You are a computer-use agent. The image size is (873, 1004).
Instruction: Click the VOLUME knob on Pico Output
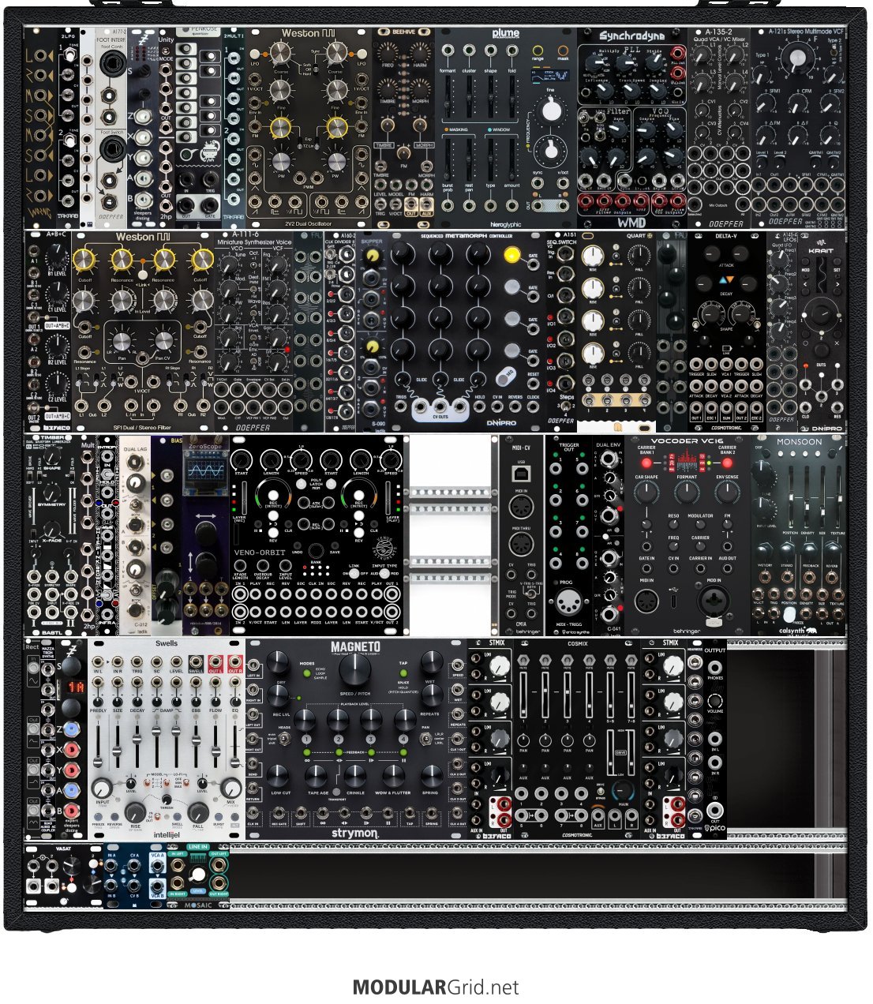click(x=714, y=700)
